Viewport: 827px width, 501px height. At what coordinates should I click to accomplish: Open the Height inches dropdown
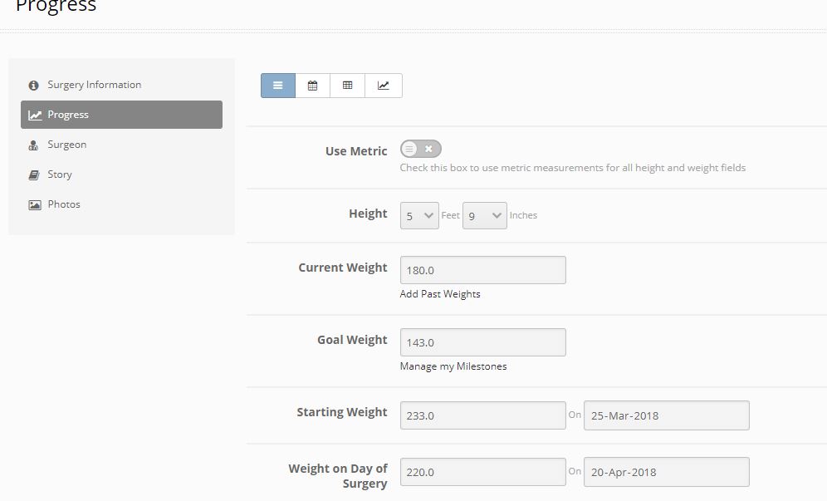click(485, 215)
